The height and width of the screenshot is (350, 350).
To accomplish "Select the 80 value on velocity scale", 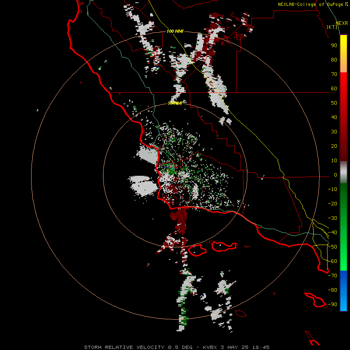I will click(334, 60).
